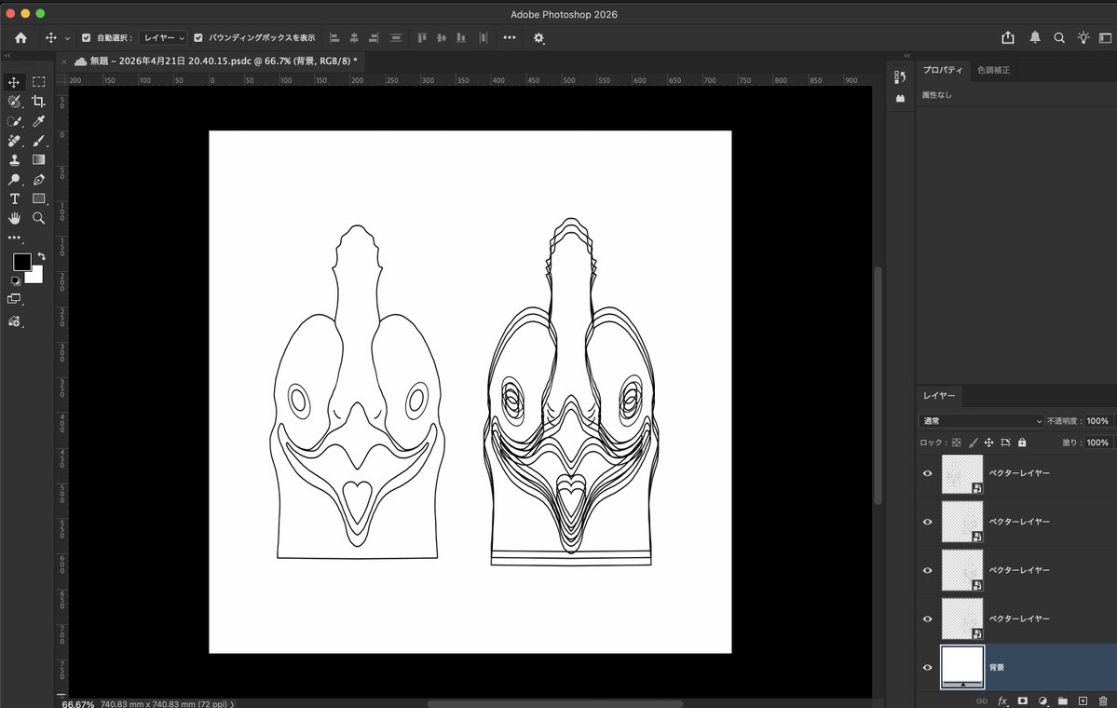Activate the Pen tool

click(x=38, y=179)
